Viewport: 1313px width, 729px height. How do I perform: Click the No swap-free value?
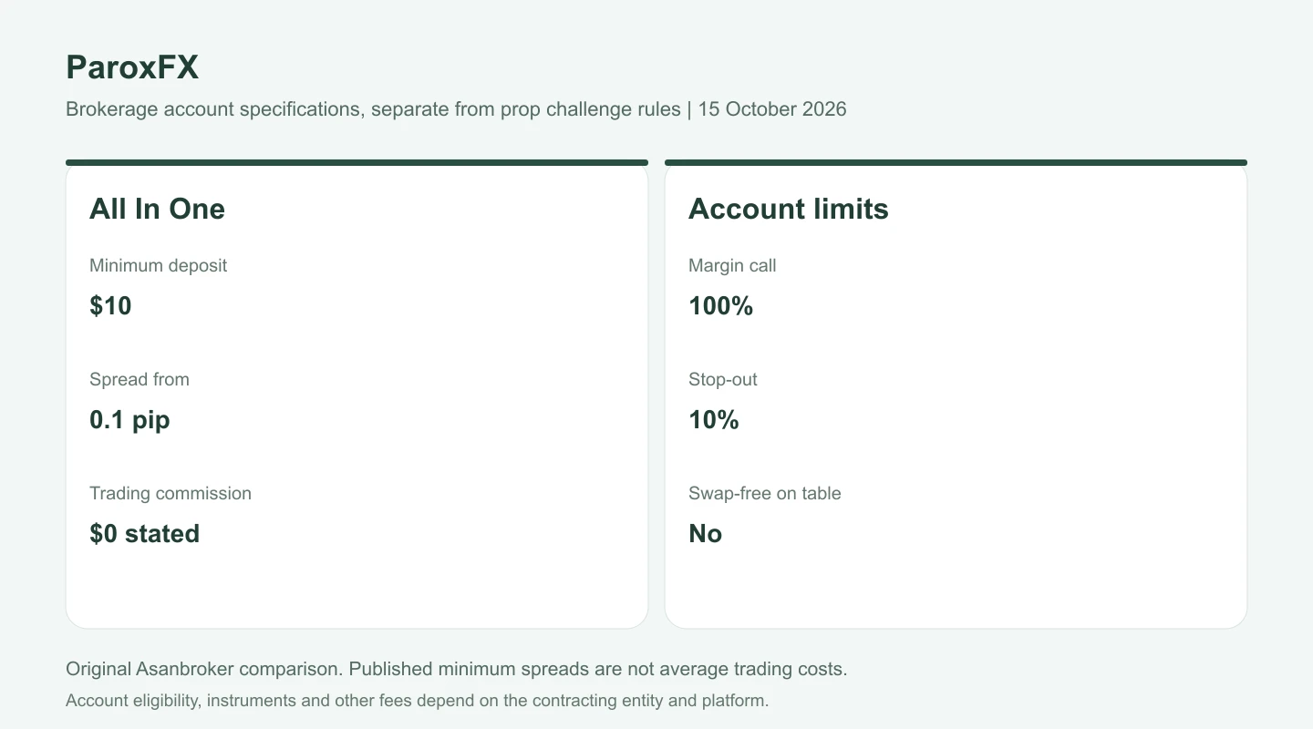point(705,533)
